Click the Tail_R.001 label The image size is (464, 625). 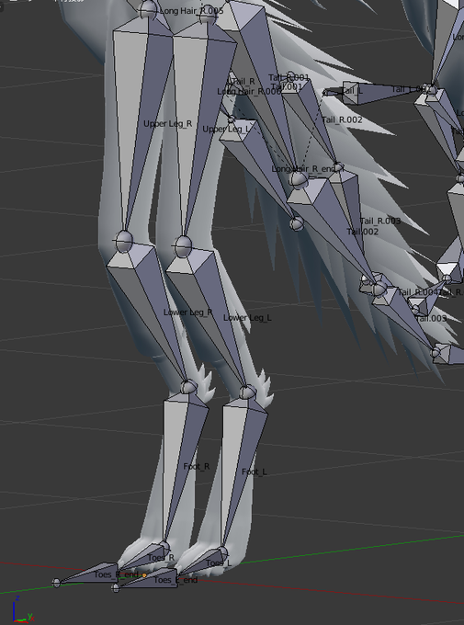(x=289, y=77)
